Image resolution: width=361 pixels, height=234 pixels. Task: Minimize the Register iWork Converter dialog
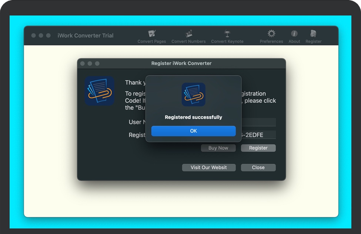[x=90, y=63]
